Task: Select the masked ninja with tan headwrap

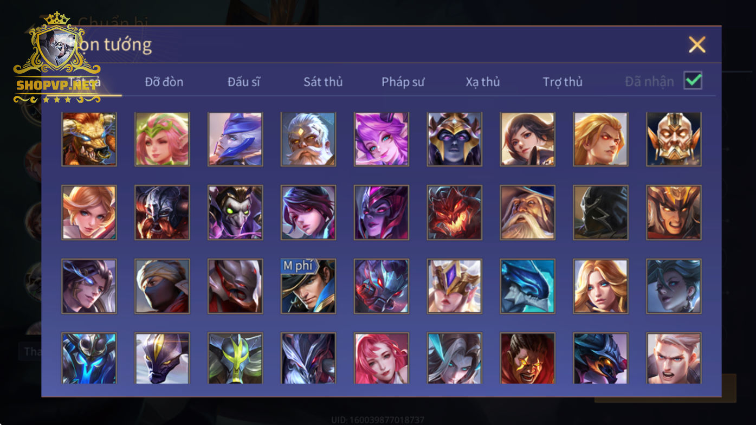Action: tap(162, 286)
